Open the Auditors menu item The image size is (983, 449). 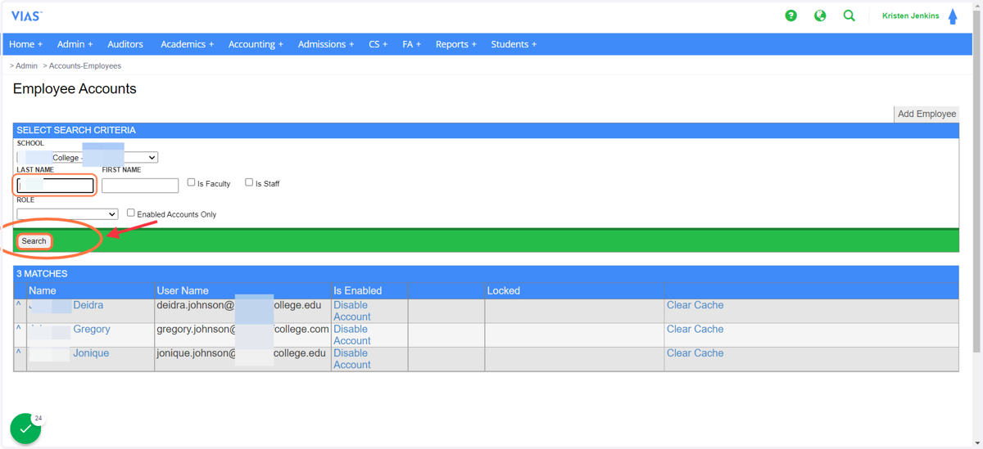(125, 44)
